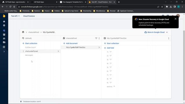This screenshot has height=104, width=185.
Task: Open document panel overflow menu
Action: 169,38
